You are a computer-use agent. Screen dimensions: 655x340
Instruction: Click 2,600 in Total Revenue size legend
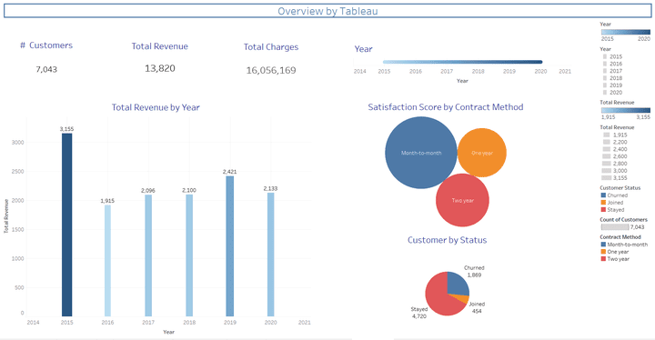coord(620,156)
